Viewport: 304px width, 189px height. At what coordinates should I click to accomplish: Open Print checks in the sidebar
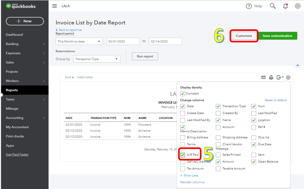click(x=15, y=136)
